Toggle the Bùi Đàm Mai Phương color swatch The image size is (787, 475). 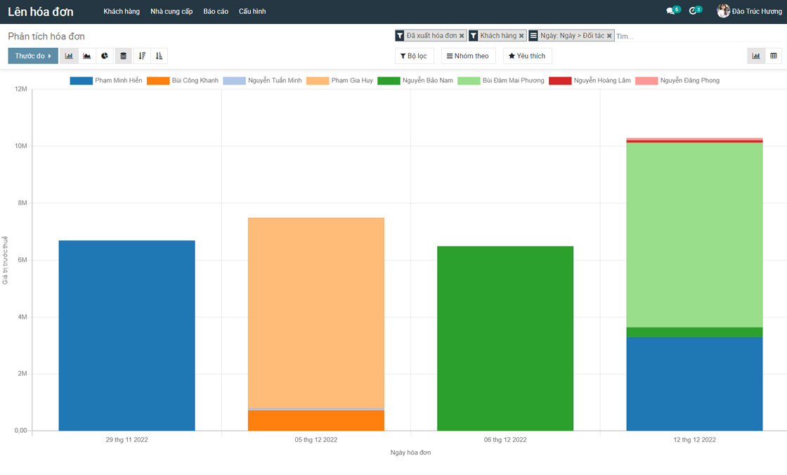point(469,81)
